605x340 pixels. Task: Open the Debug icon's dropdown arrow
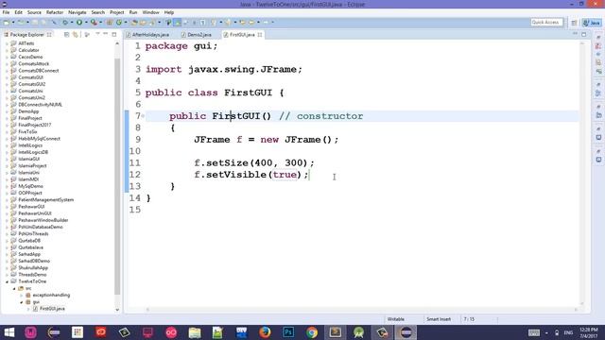pyautogui.click(x=72, y=23)
